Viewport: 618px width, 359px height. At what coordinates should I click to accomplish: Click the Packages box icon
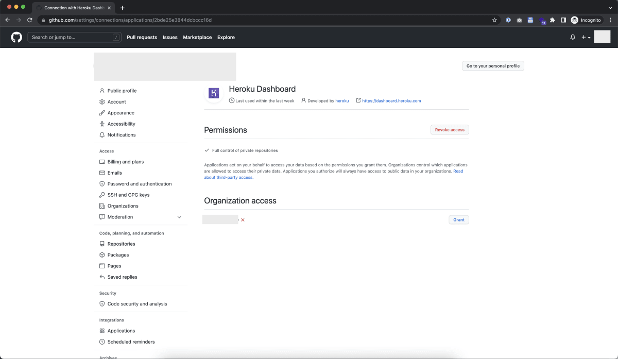[102, 255]
